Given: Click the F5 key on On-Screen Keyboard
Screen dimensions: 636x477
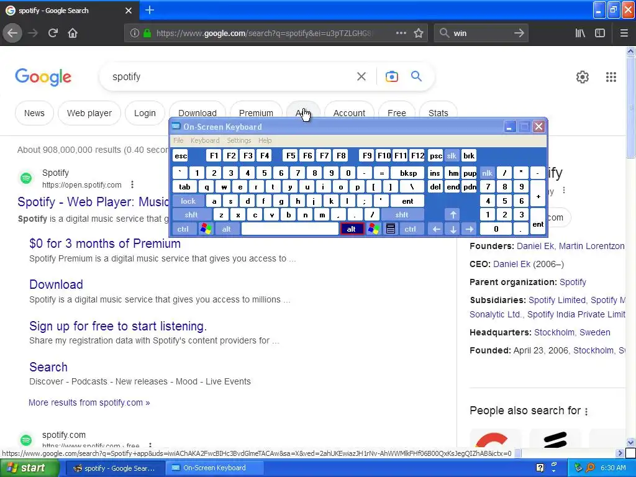Looking at the screenshot, I should pyautogui.click(x=291, y=156).
